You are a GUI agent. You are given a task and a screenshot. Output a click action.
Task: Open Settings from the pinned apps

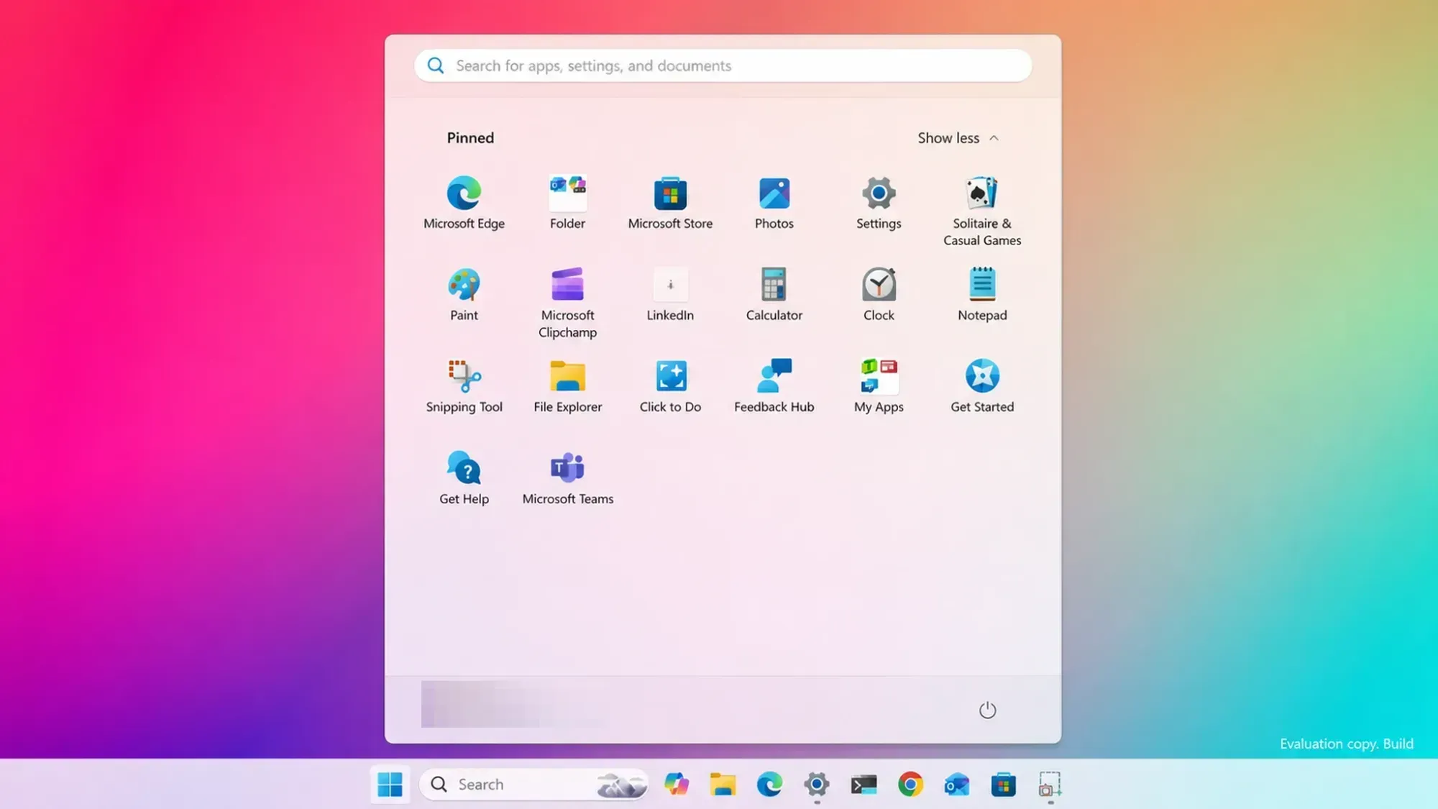tap(878, 202)
